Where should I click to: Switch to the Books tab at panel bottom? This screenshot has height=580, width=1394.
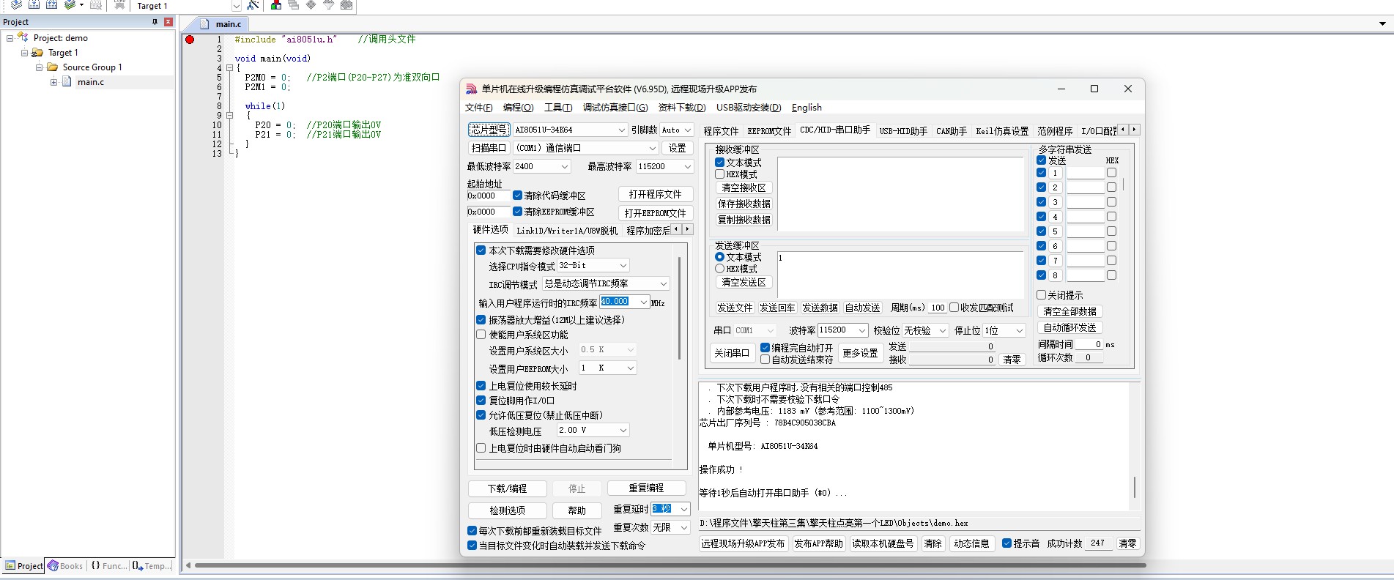click(x=65, y=565)
